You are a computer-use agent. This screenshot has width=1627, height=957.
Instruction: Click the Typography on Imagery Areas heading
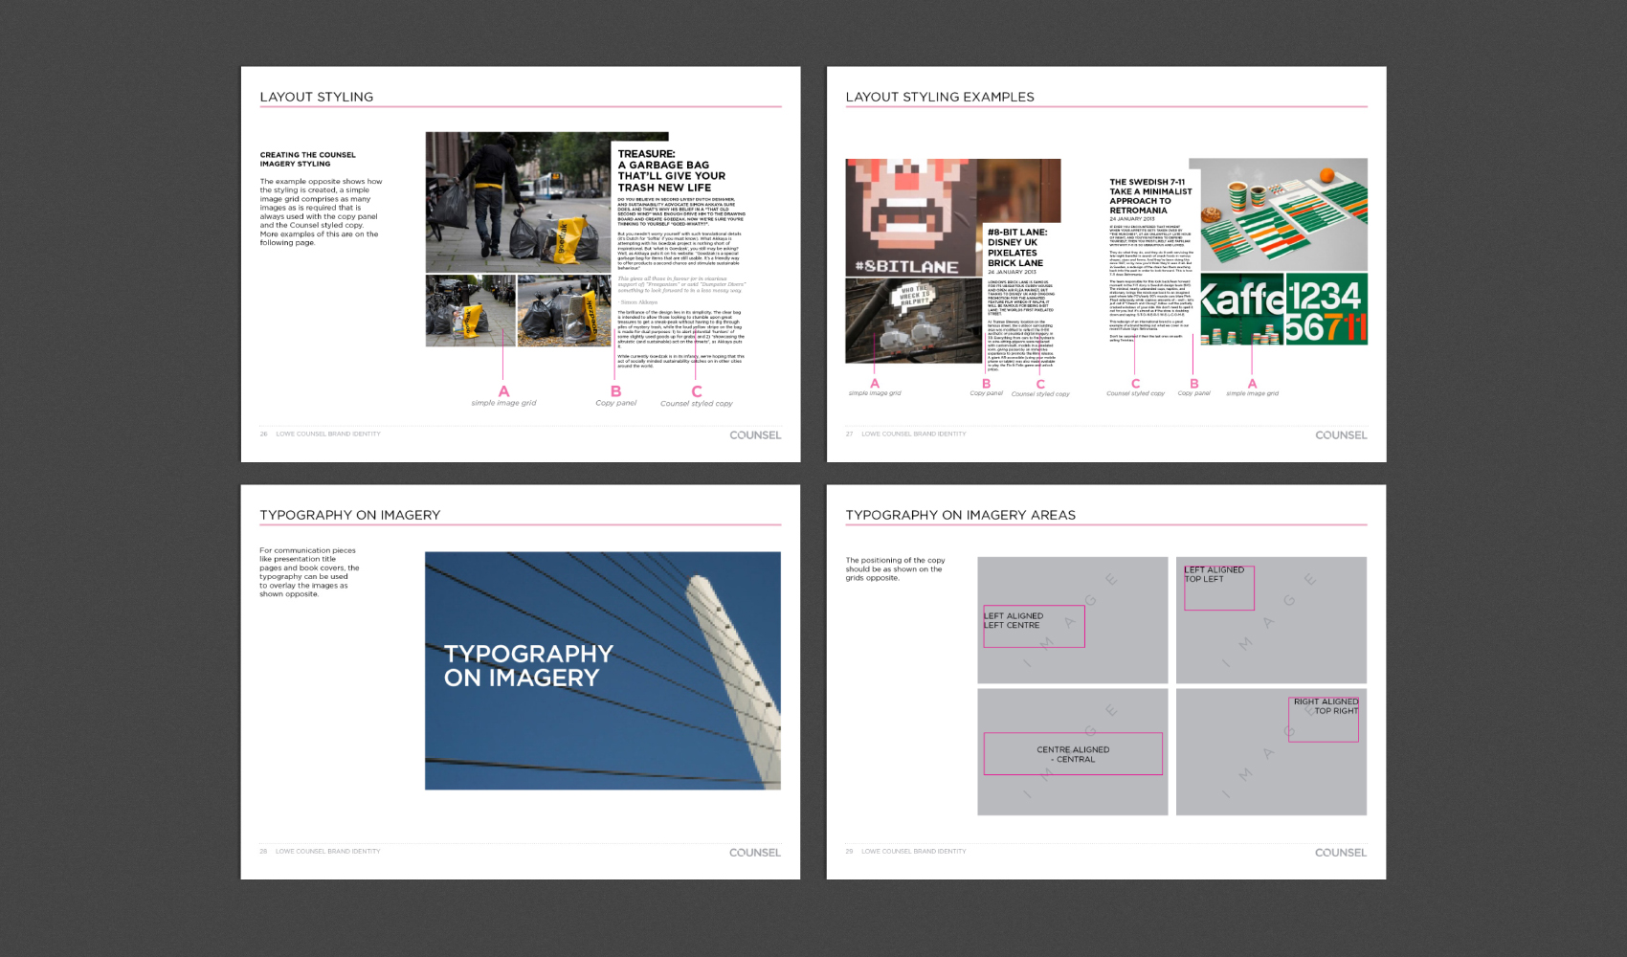click(x=960, y=515)
